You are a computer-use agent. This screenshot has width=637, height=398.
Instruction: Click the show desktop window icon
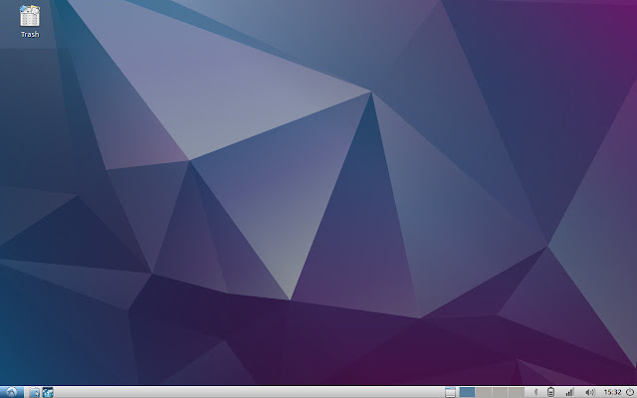click(450, 392)
